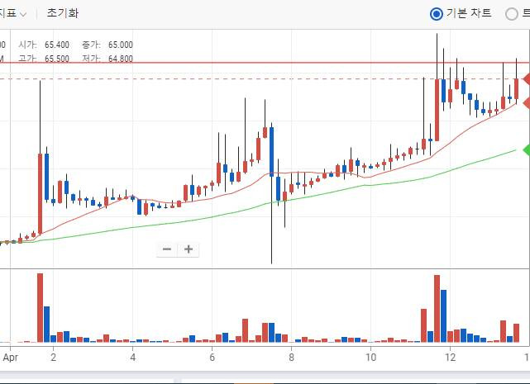Image resolution: width=530 pixels, height=384 pixels.
Task: Click the green moving-average price marker
Action: pyautogui.click(x=527, y=149)
